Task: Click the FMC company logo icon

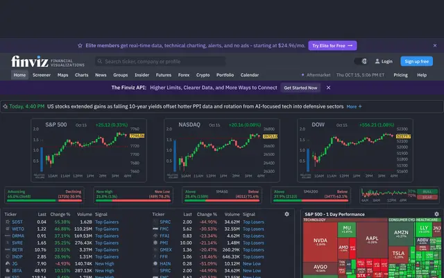Action: [x=155, y=229]
